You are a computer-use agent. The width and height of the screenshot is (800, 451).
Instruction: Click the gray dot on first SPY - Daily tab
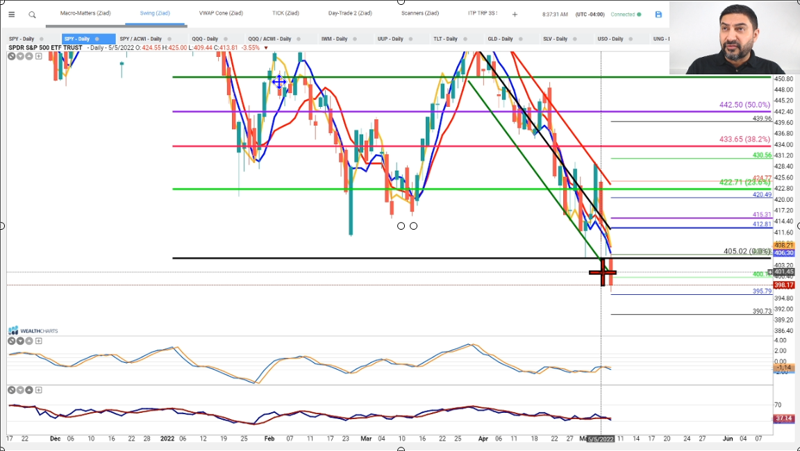(42, 39)
